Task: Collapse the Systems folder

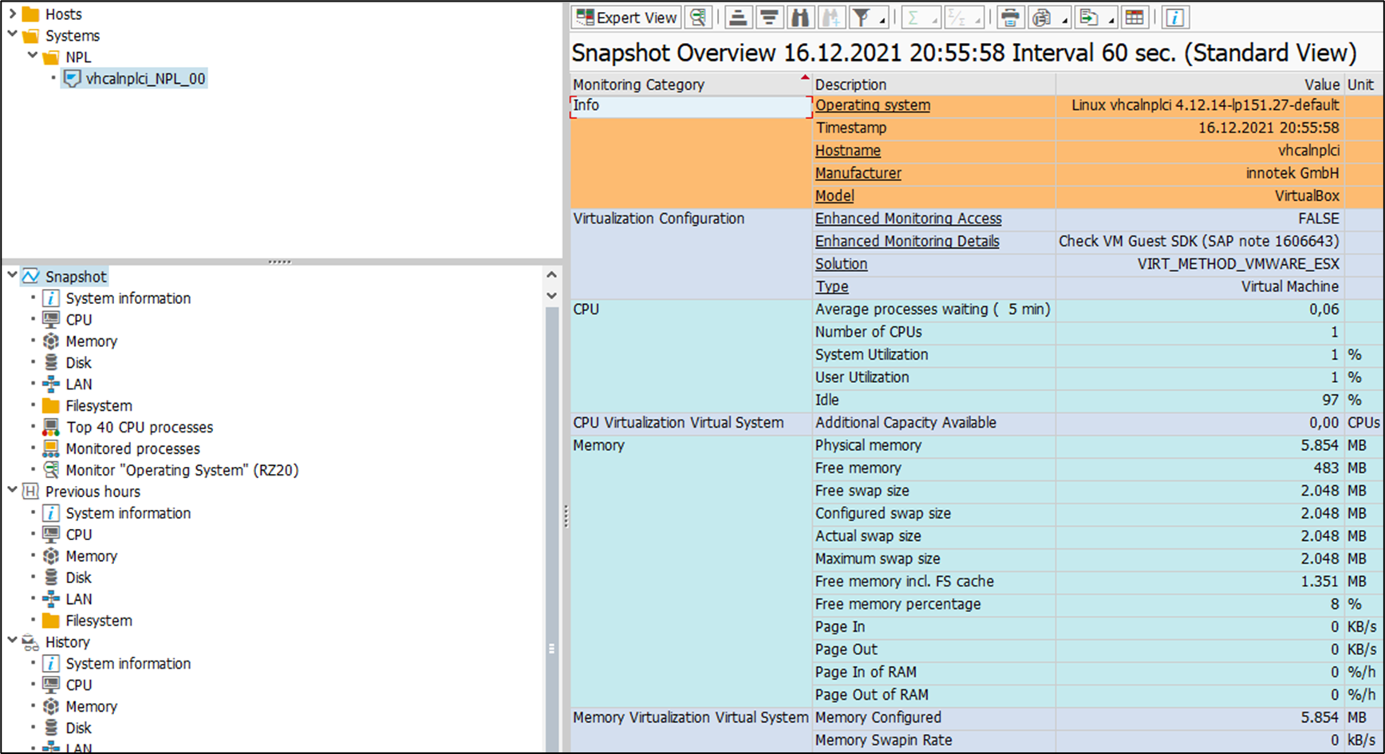Action: (12, 34)
